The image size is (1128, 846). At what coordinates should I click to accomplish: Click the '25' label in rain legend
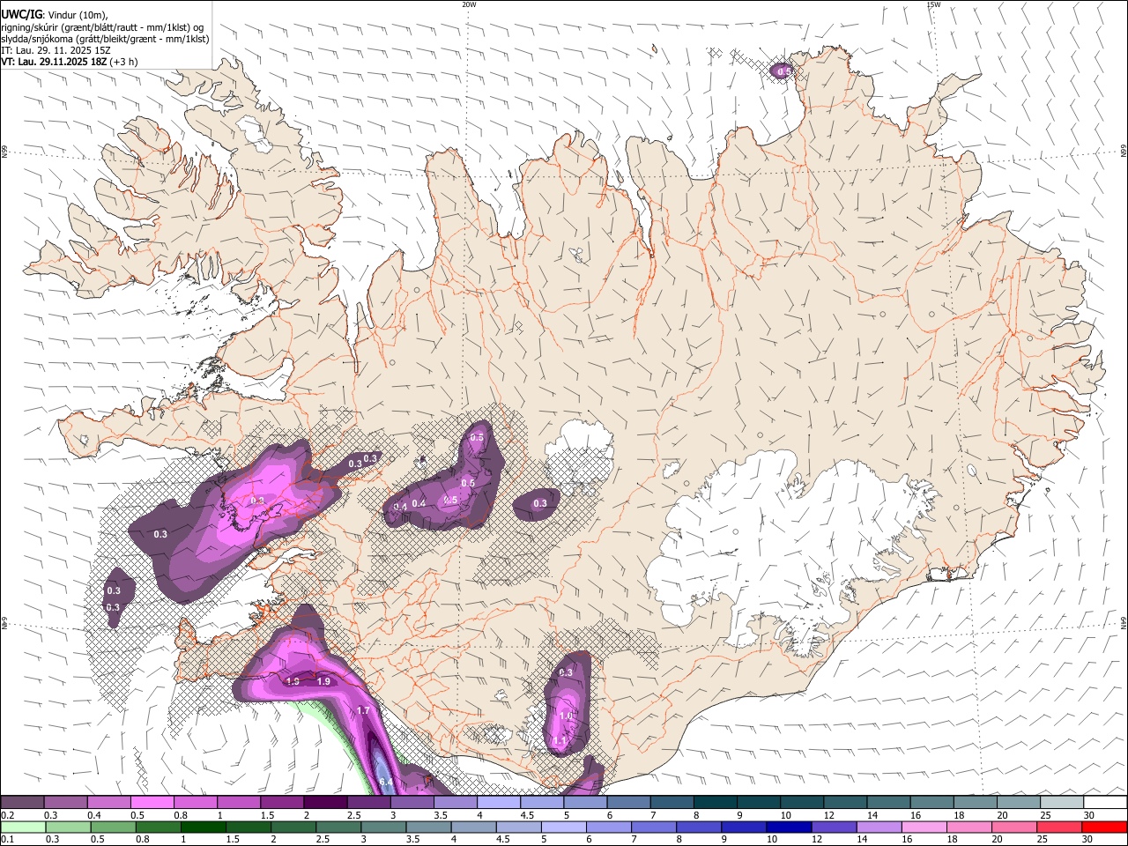[x=1043, y=840]
